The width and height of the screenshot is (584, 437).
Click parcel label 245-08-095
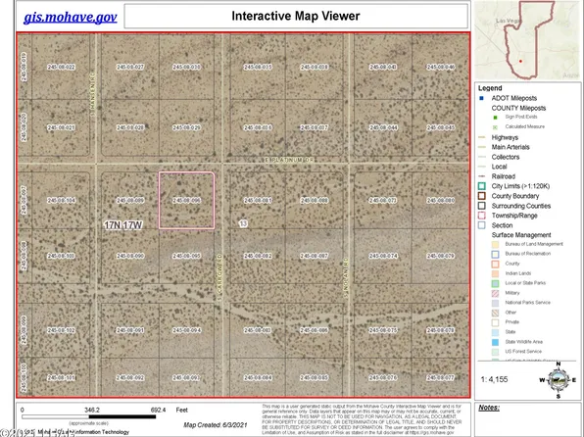pos(186,256)
